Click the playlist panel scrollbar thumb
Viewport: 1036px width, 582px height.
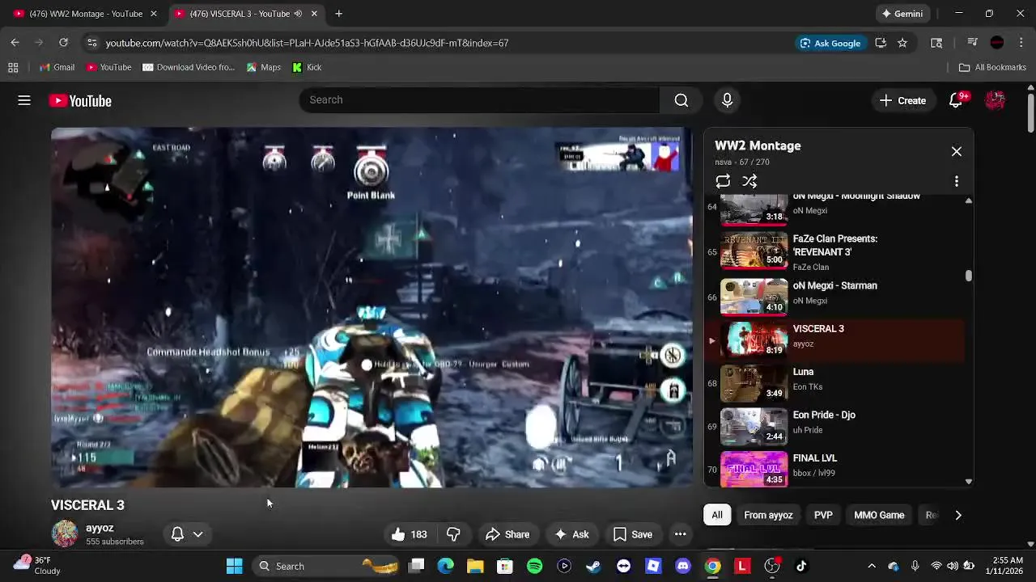coord(968,276)
